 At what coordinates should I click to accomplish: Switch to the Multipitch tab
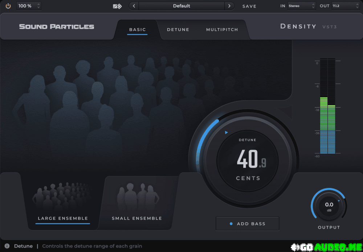click(222, 30)
